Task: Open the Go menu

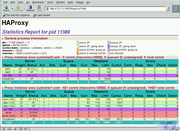Action: pos(28,2)
